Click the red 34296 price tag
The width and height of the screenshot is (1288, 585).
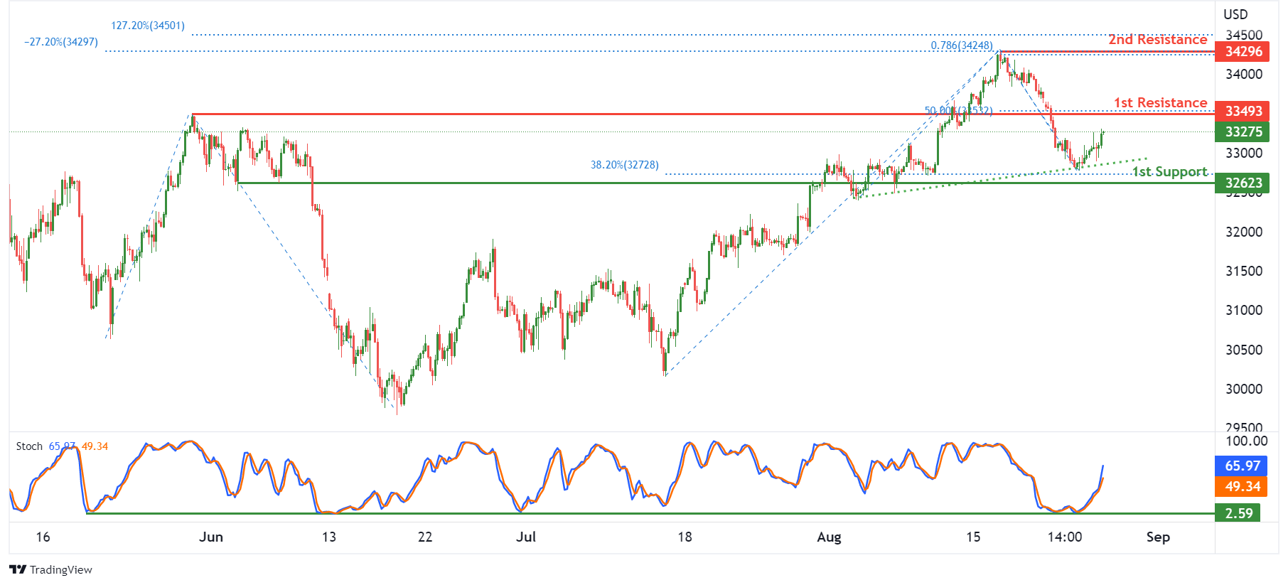(1243, 52)
